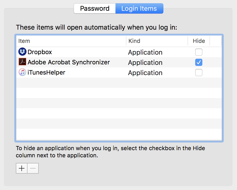Select Adobe Acrobat Synchronizer name text
237x190 pixels.
point(69,62)
